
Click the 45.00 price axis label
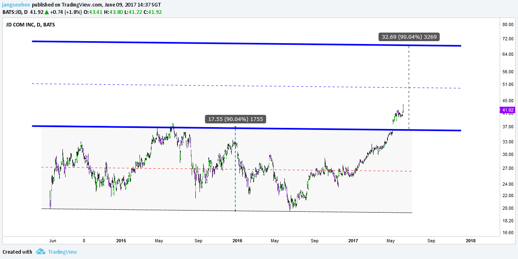pos(507,101)
